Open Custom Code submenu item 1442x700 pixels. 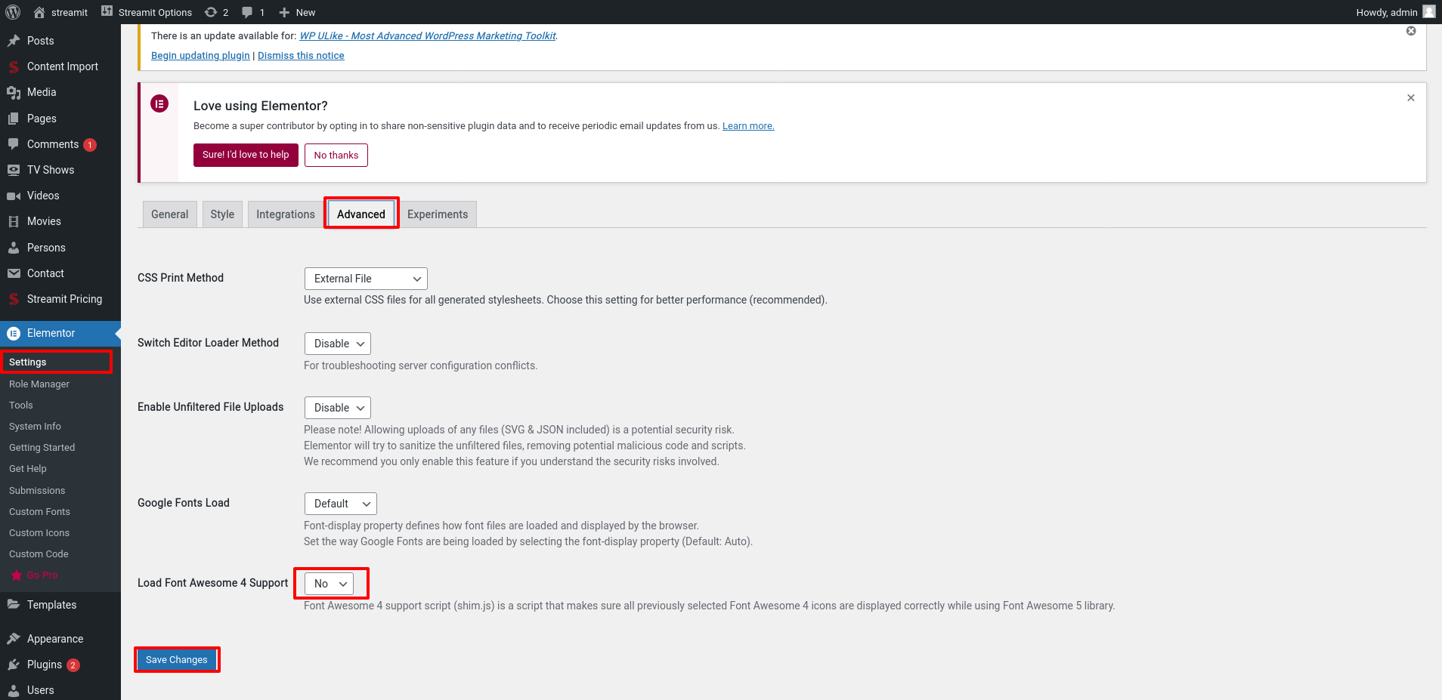(x=39, y=554)
